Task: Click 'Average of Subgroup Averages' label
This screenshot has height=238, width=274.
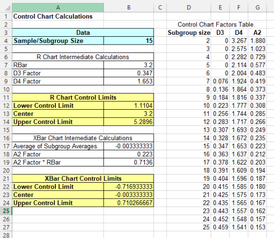Action: coord(58,146)
